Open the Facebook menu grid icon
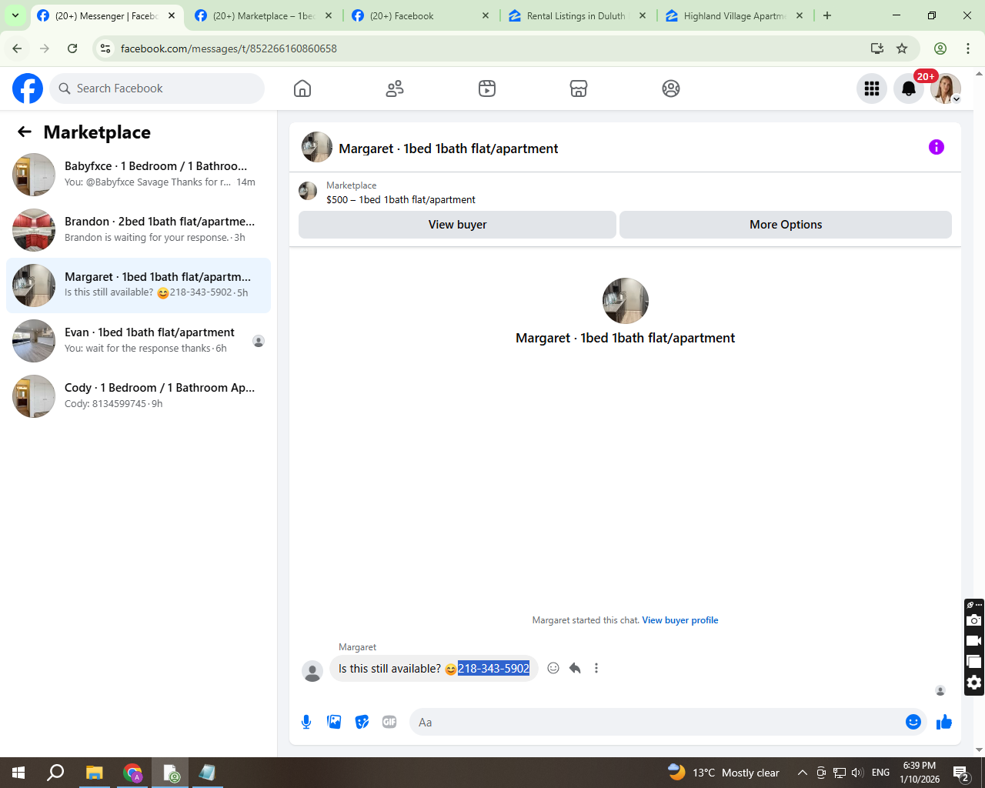This screenshot has height=788, width=985. click(872, 88)
